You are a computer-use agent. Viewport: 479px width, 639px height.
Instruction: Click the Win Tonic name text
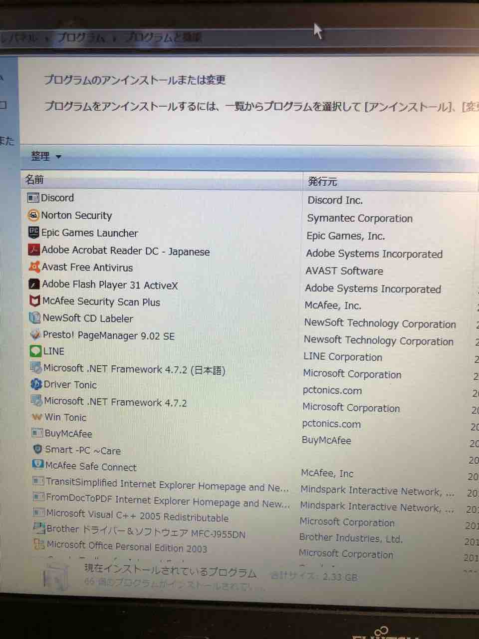pos(65,417)
